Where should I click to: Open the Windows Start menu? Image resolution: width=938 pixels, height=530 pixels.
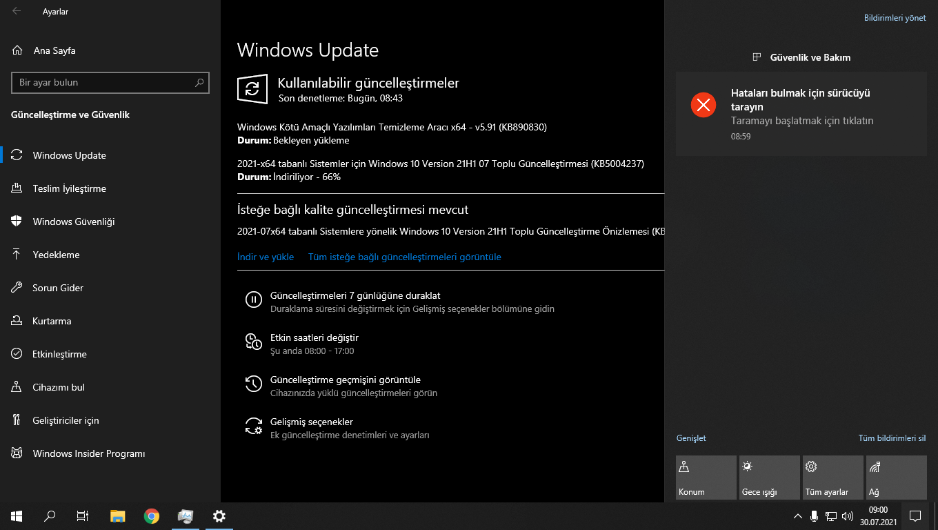click(17, 516)
